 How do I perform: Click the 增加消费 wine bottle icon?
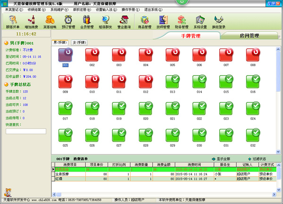[x=33, y=22]
